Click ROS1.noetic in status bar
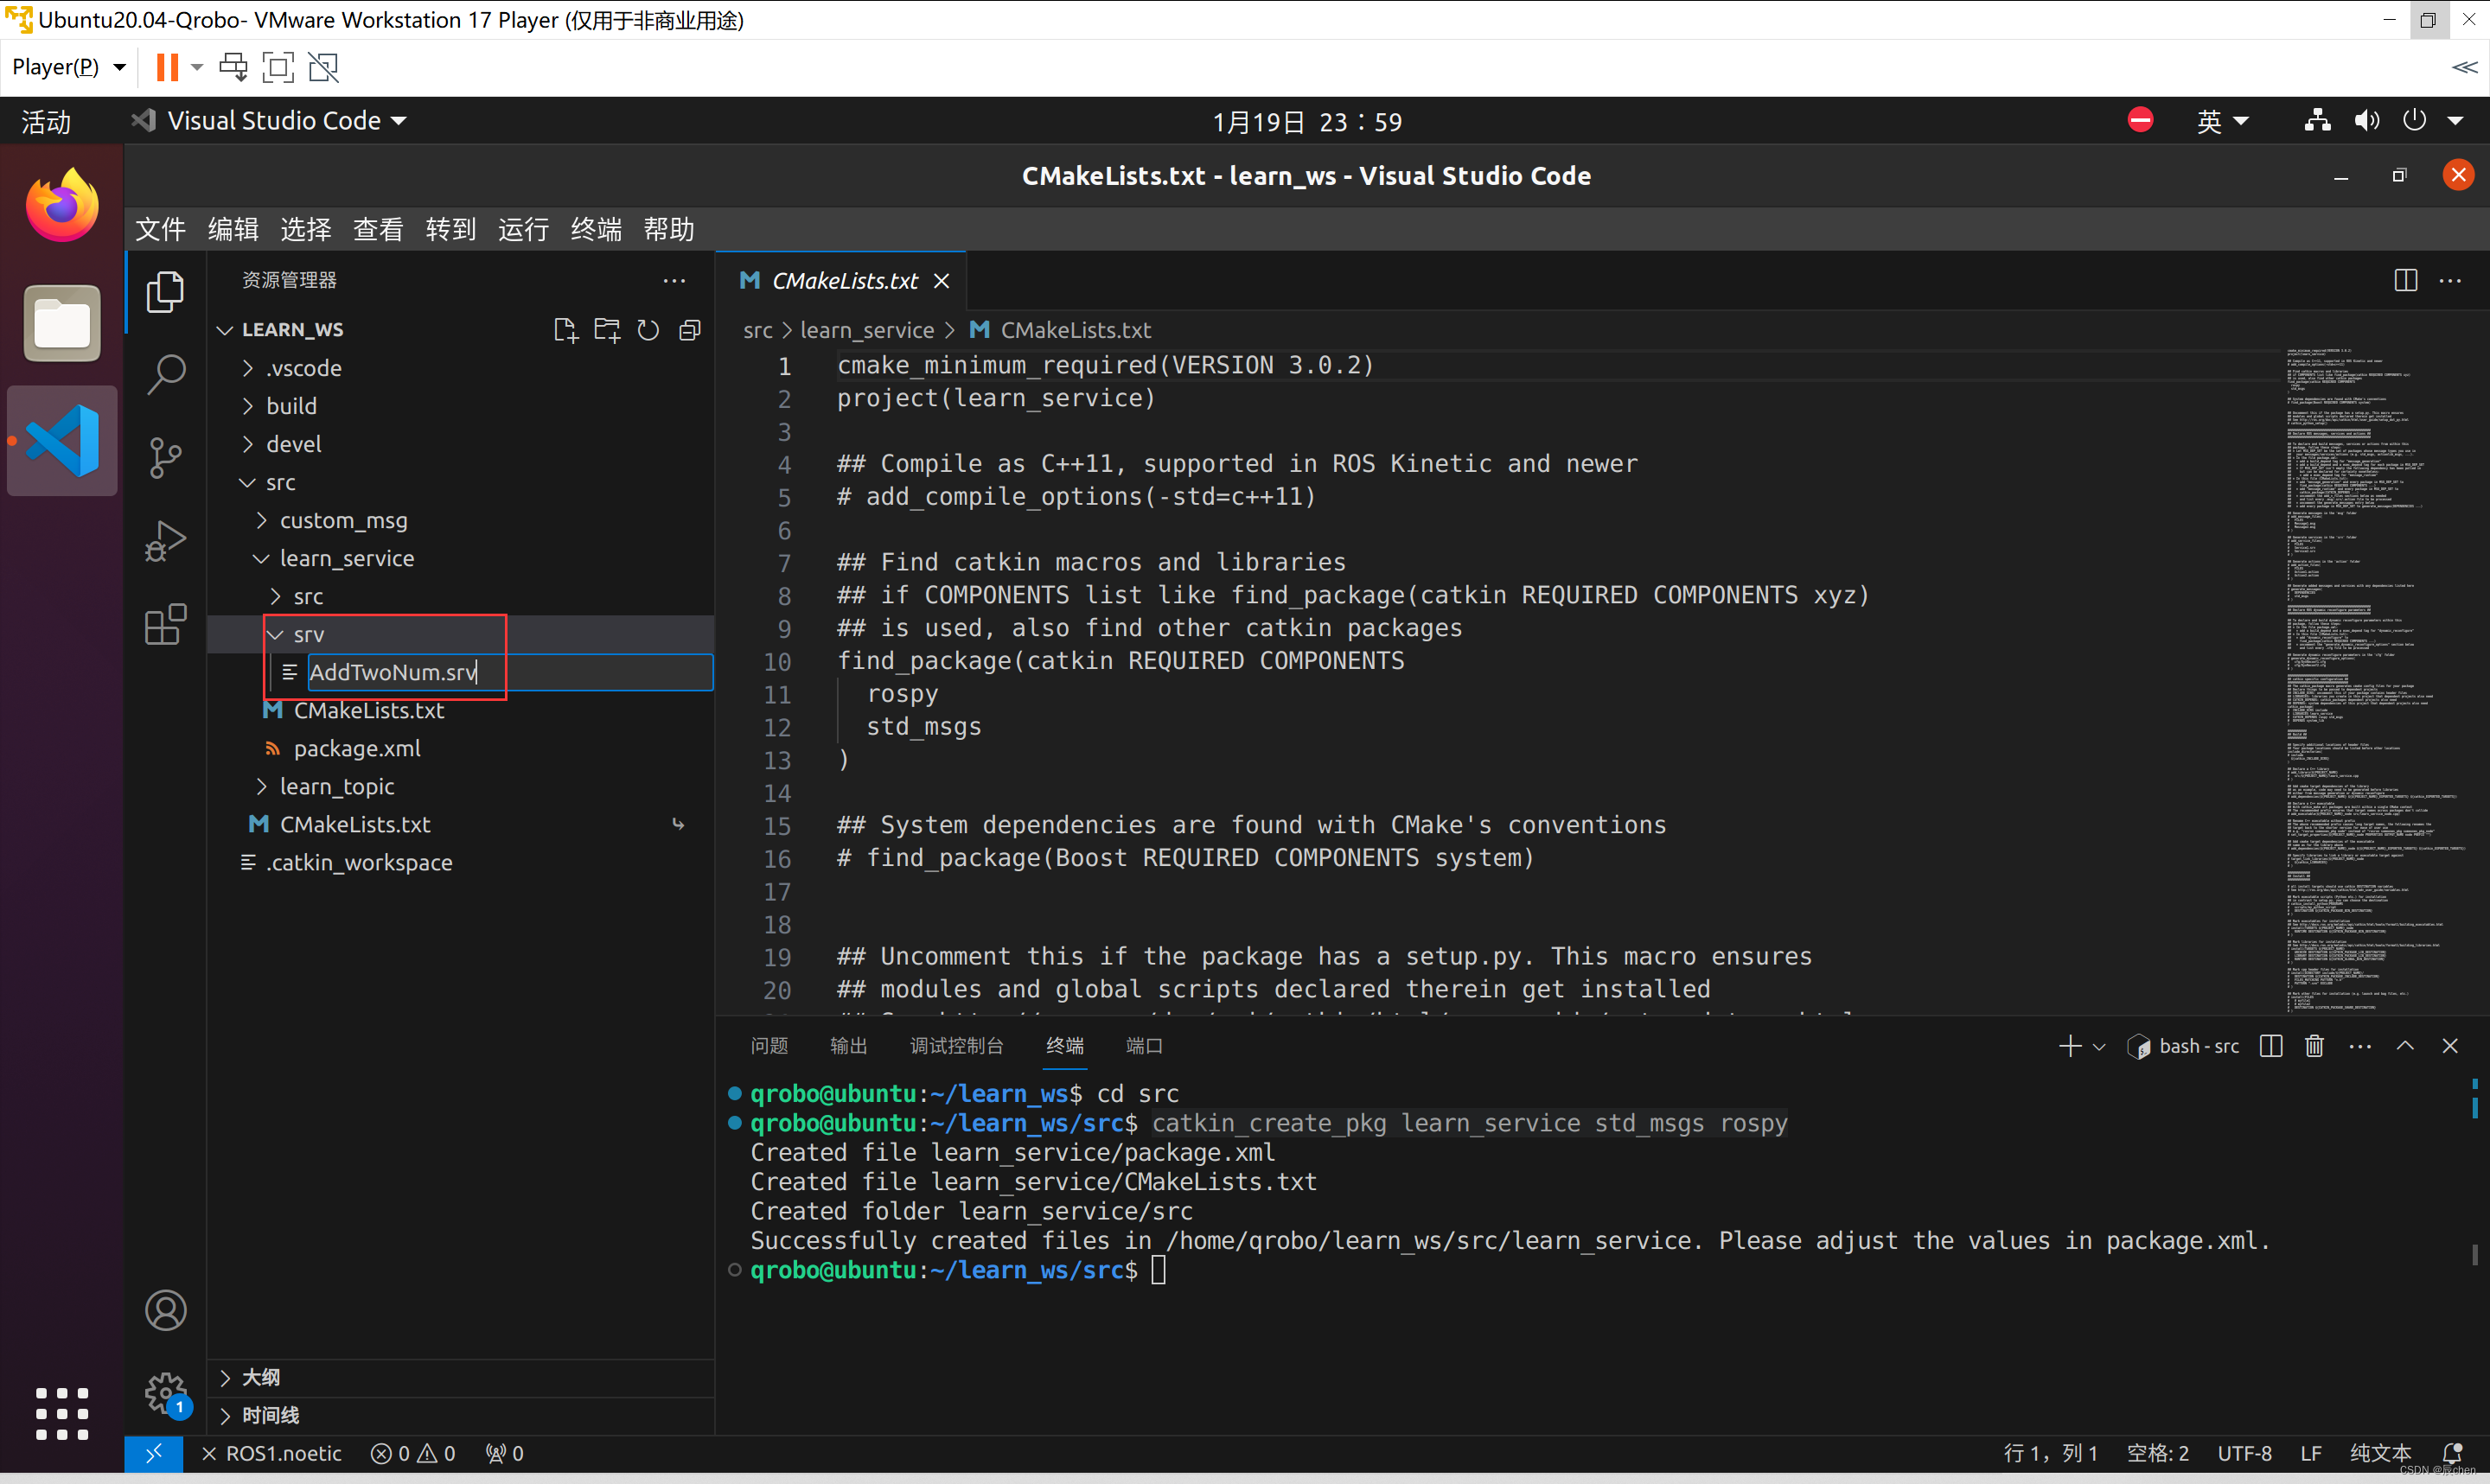 [272, 1453]
